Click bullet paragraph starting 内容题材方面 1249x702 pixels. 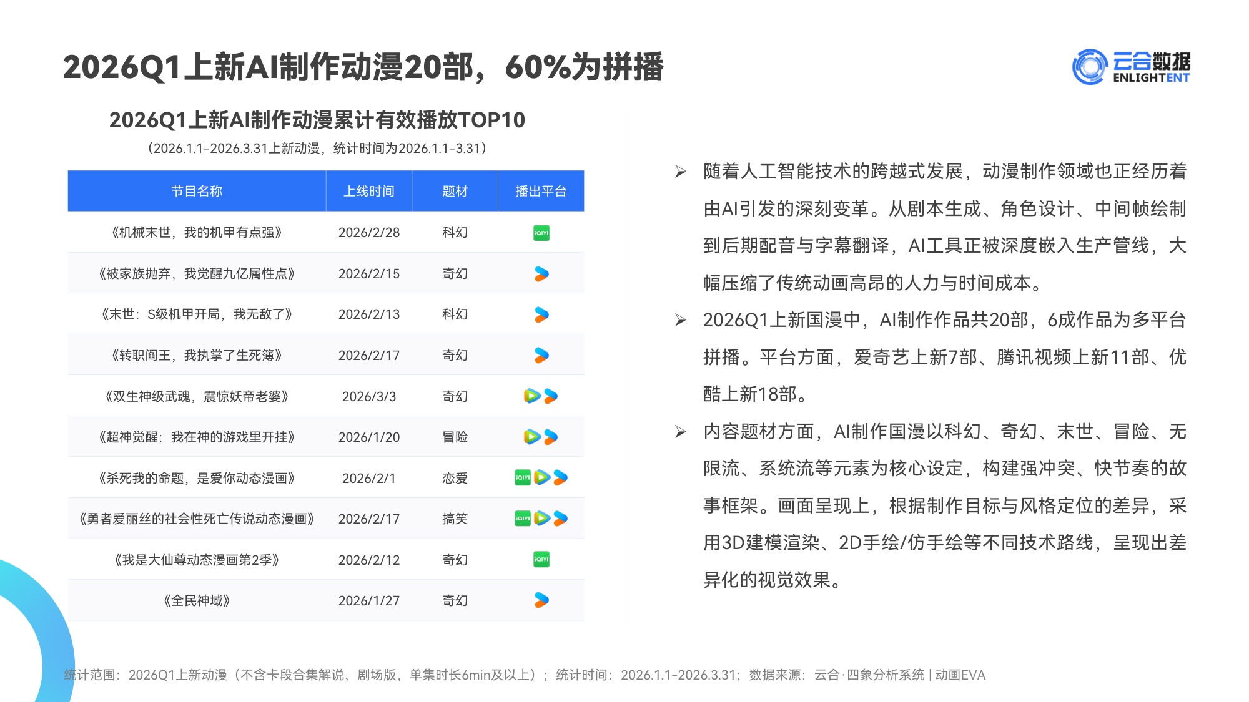(x=944, y=506)
